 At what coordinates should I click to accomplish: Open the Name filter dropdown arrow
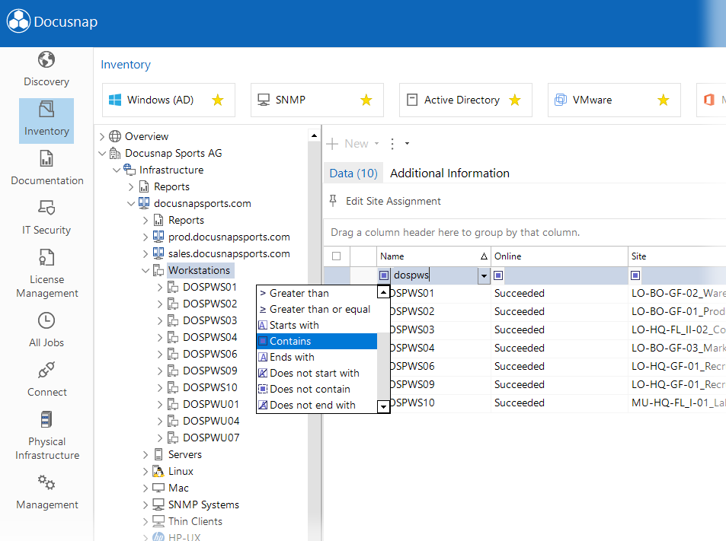click(x=484, y=275)
